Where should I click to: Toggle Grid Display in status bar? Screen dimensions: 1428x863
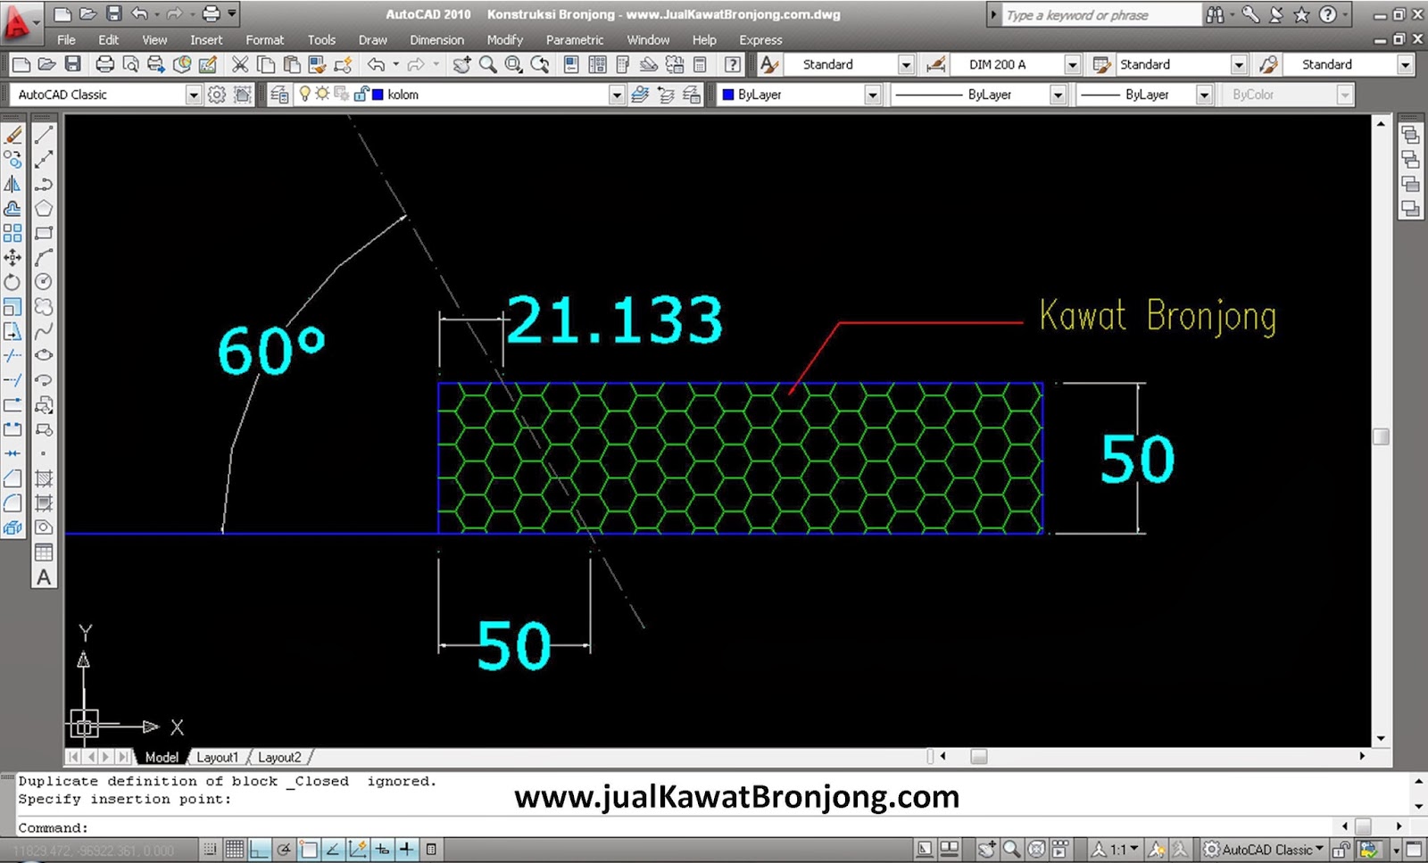(235, 850)
